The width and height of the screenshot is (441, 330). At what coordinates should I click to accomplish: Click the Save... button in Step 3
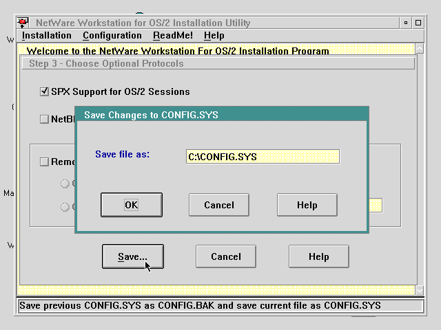tap(133, 256)
